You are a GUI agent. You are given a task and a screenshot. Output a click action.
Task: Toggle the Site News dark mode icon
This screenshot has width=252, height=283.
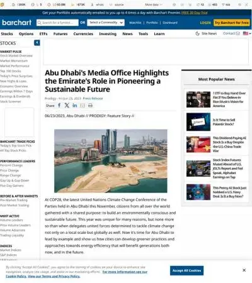pyautogui.click(x=197, y=33)
